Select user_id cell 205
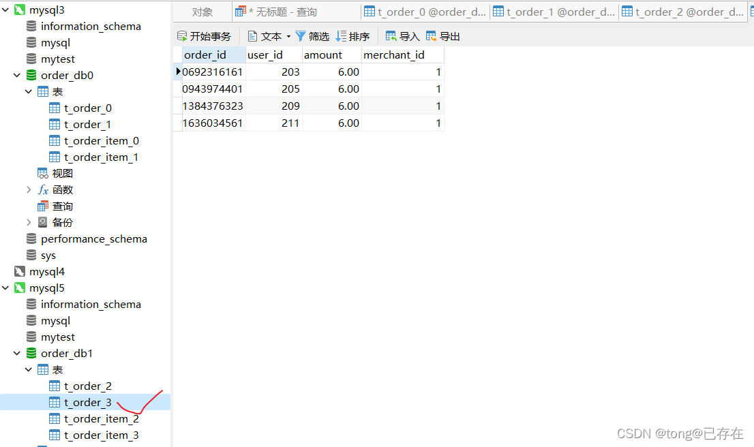 point(273,89)
